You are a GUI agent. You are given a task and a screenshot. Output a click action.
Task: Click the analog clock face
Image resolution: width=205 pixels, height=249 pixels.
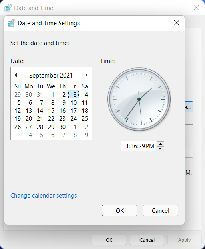139,99
